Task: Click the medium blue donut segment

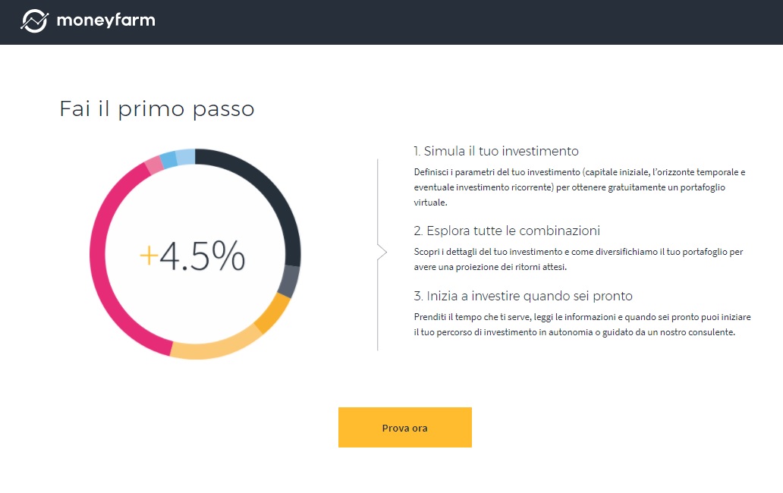Action: (x=168, y=160)
